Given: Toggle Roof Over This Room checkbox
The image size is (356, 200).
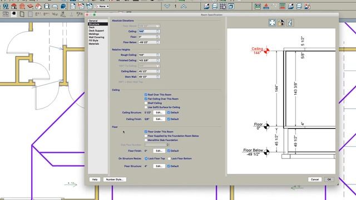Looking at the screenshot, I should [x=146, y=94].
